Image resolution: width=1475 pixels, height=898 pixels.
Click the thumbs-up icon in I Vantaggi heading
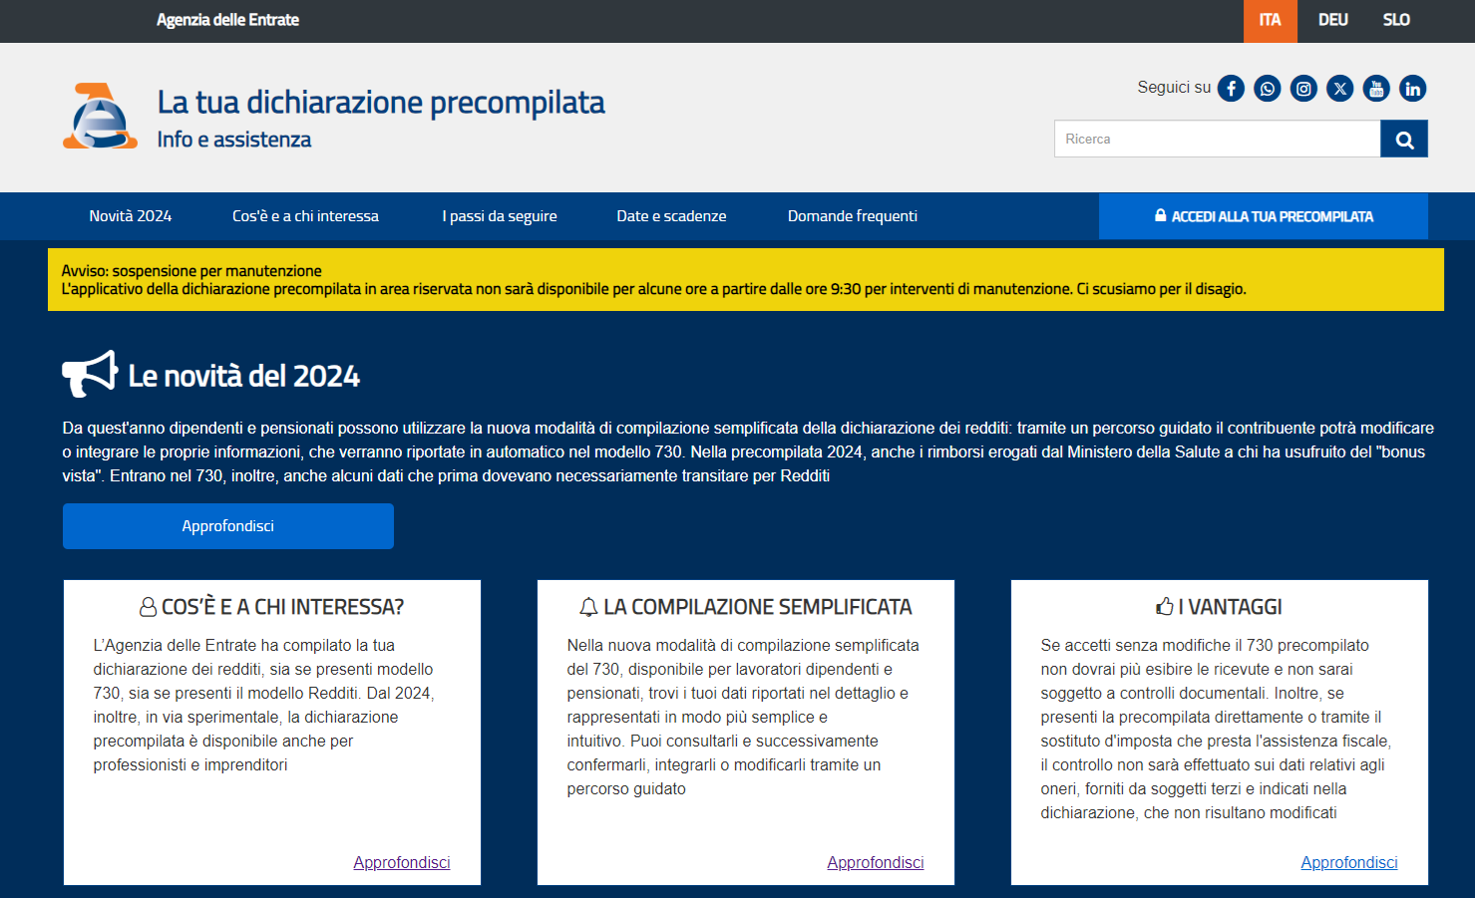click(1164, 606)
